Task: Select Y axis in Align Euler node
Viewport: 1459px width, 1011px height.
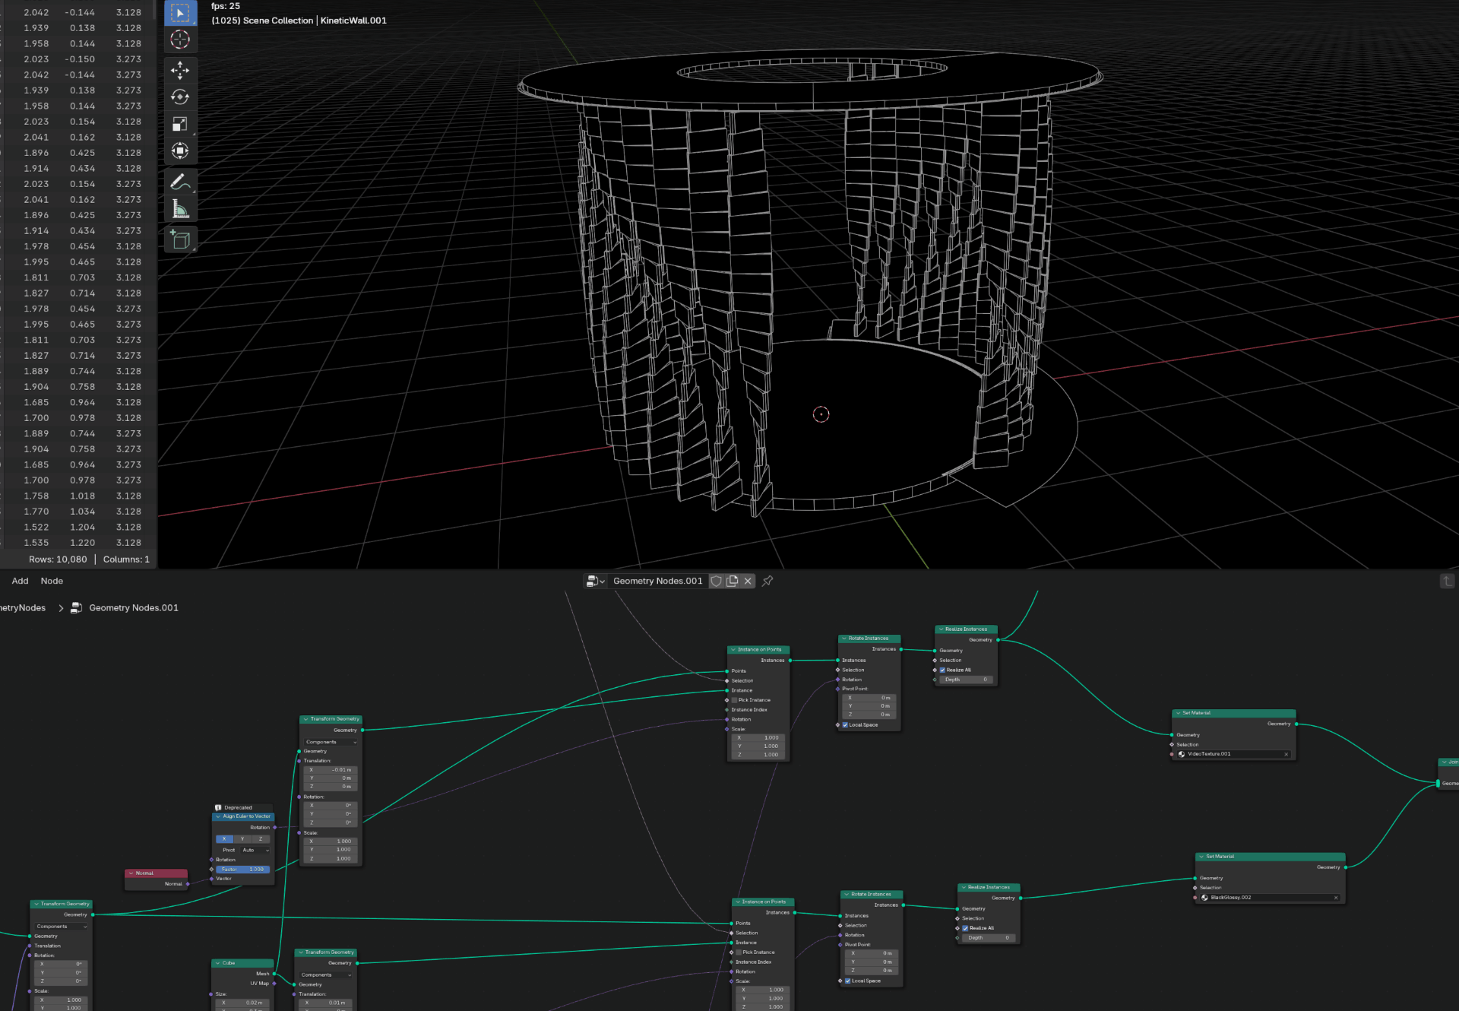Action: click(x=242, y=839)
